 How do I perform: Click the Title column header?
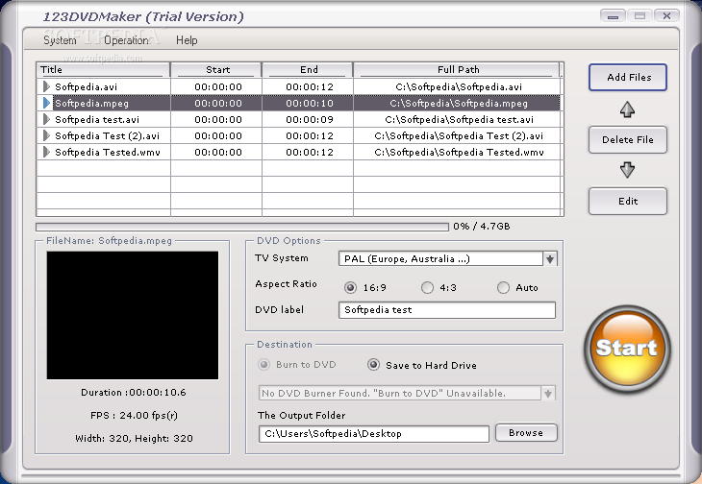(x=103, y=70)
